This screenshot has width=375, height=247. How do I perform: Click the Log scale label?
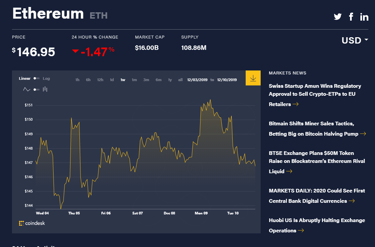click(x=46, y=78)
